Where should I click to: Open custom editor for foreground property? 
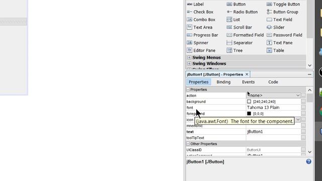303,114
